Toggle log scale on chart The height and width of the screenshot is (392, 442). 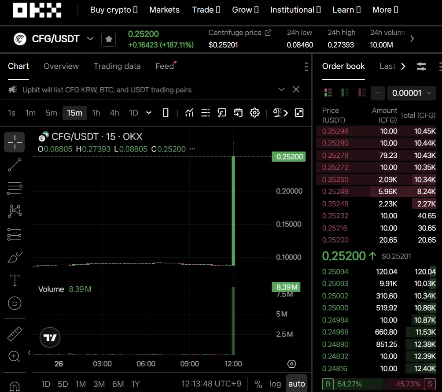[275, 384]
